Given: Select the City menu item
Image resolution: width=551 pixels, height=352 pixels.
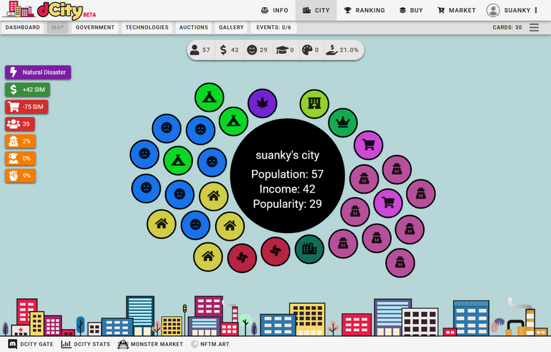Looking at the screenshot, I should pyautogui.click(x=316, y=10).
